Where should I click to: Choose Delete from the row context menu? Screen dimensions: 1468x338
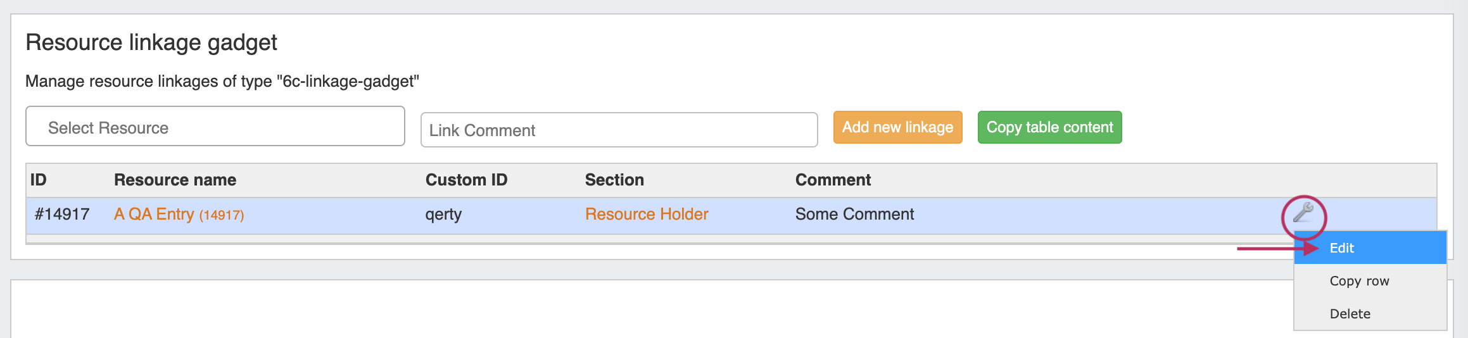[x=1350, y=314]
